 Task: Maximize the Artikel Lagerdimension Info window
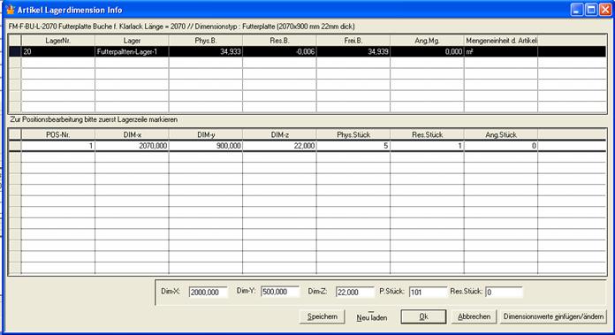point(591,10)
